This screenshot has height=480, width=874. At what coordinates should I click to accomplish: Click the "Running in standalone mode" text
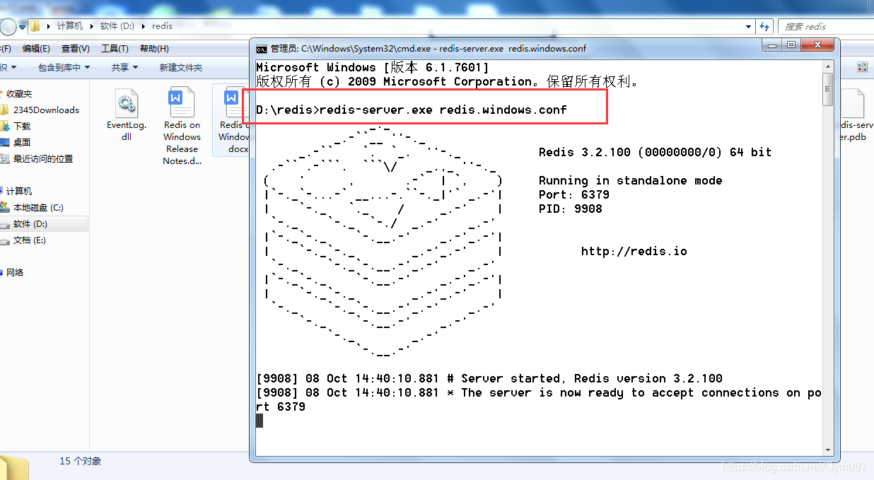[630, 180]
